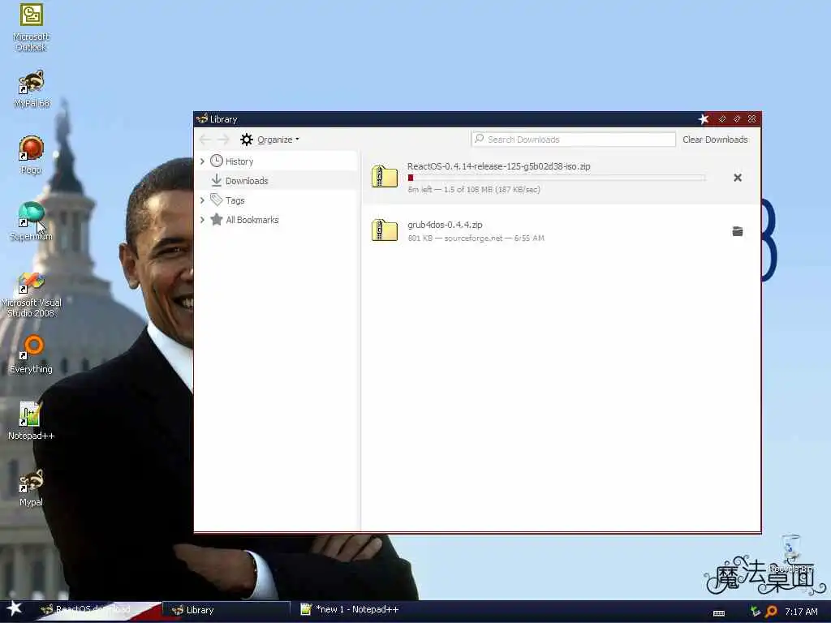Click the Organize gear icon

tap(247, 140)
